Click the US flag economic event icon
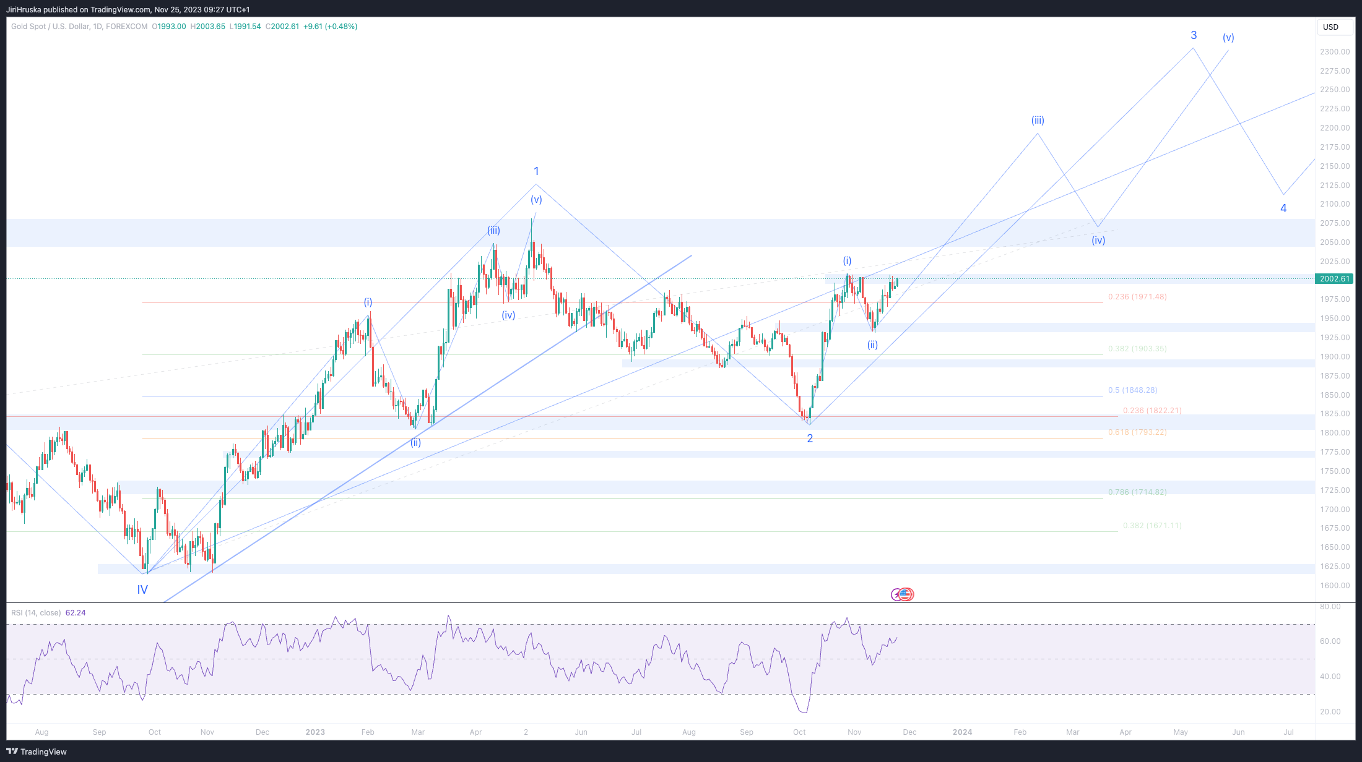1362x762 pixels. [x=906, y=594]
